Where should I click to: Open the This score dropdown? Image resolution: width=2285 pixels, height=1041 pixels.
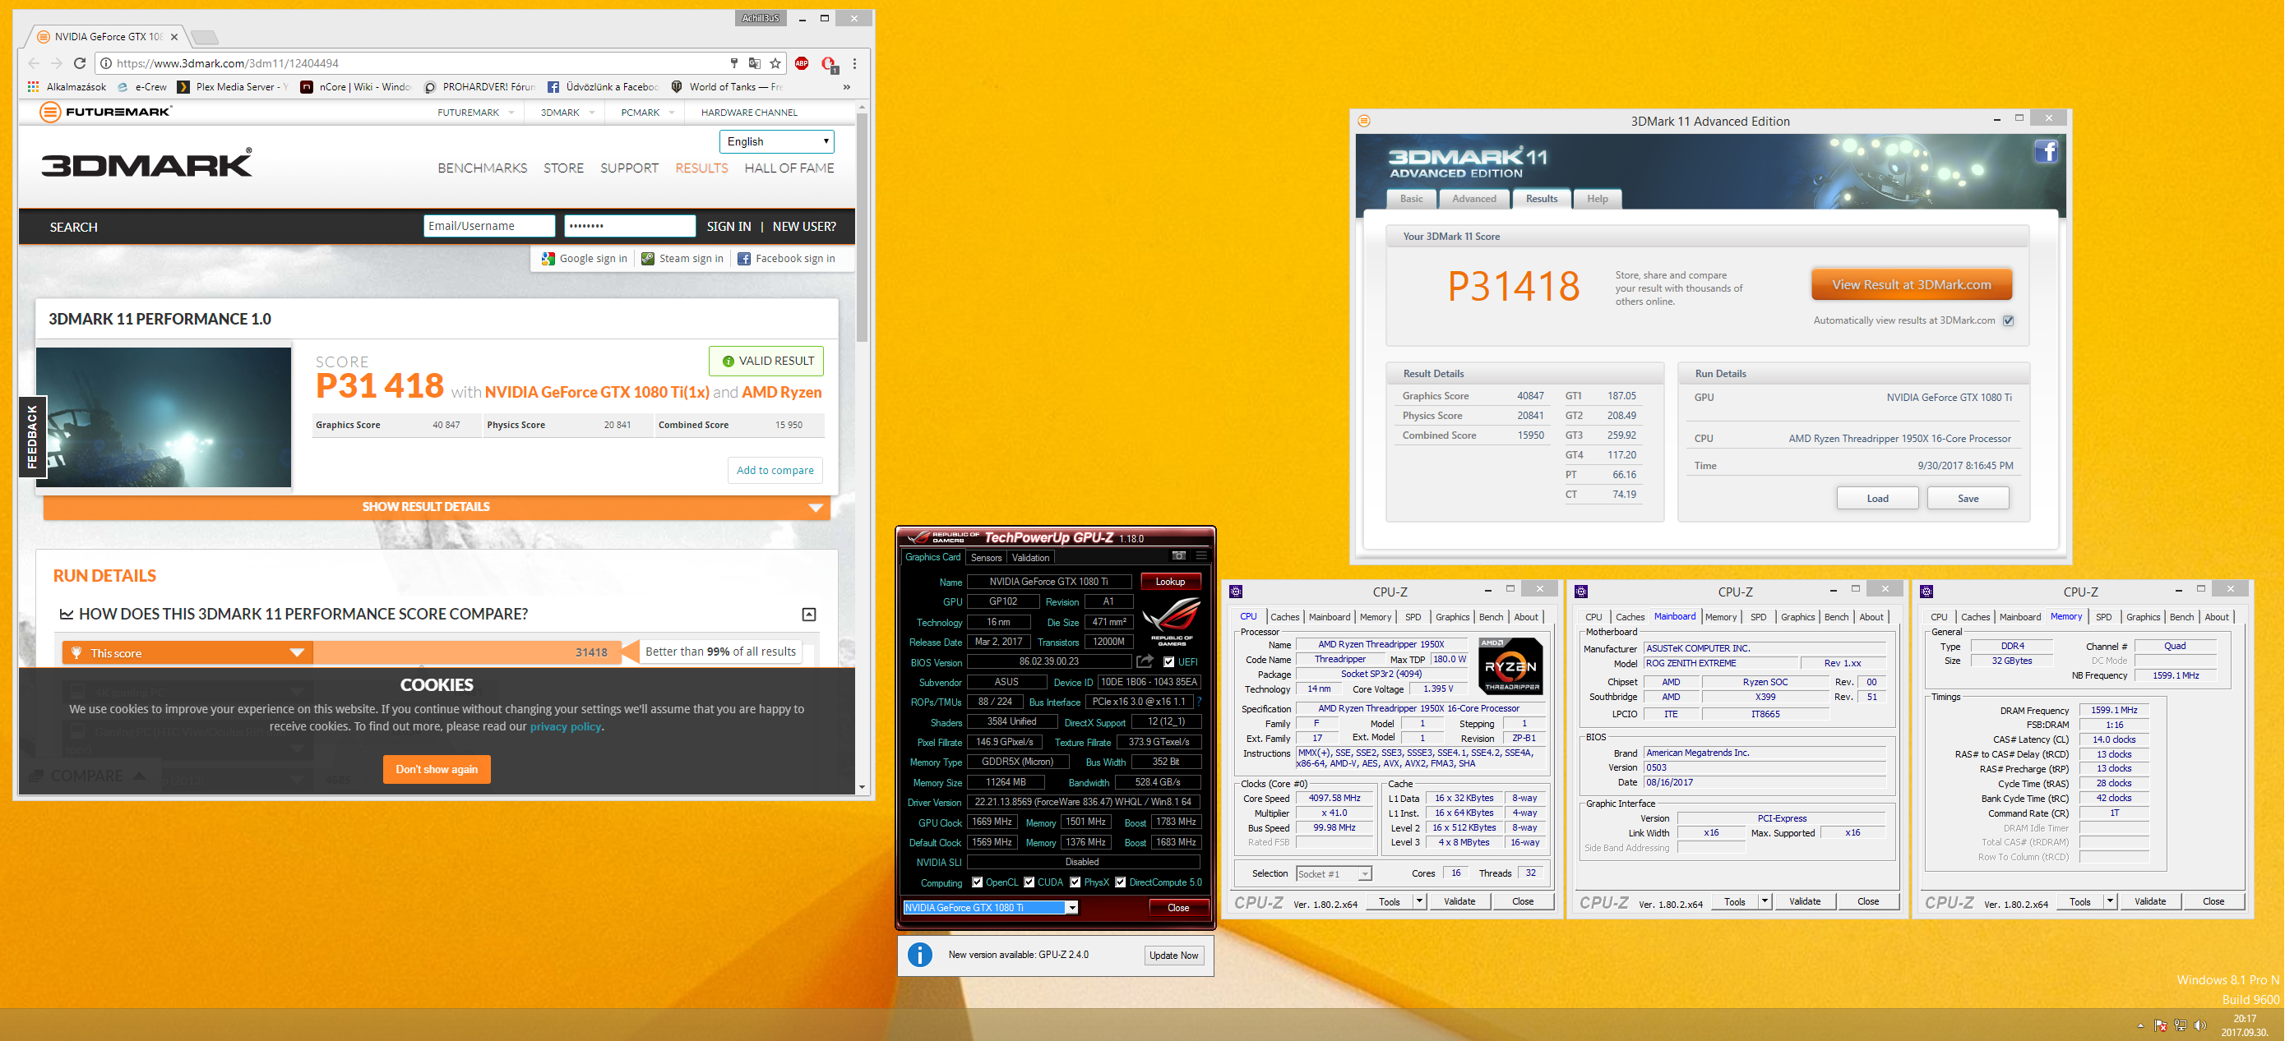(x=188, y=652)
